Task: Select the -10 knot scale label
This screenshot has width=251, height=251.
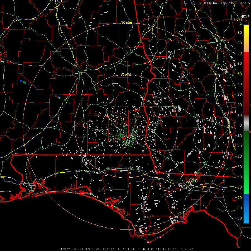Action: click(238, 136)
